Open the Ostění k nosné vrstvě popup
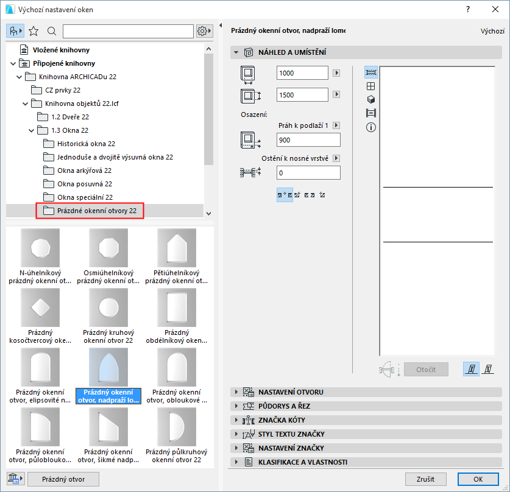This screenshot has width=510, height=492. point(336,158)
